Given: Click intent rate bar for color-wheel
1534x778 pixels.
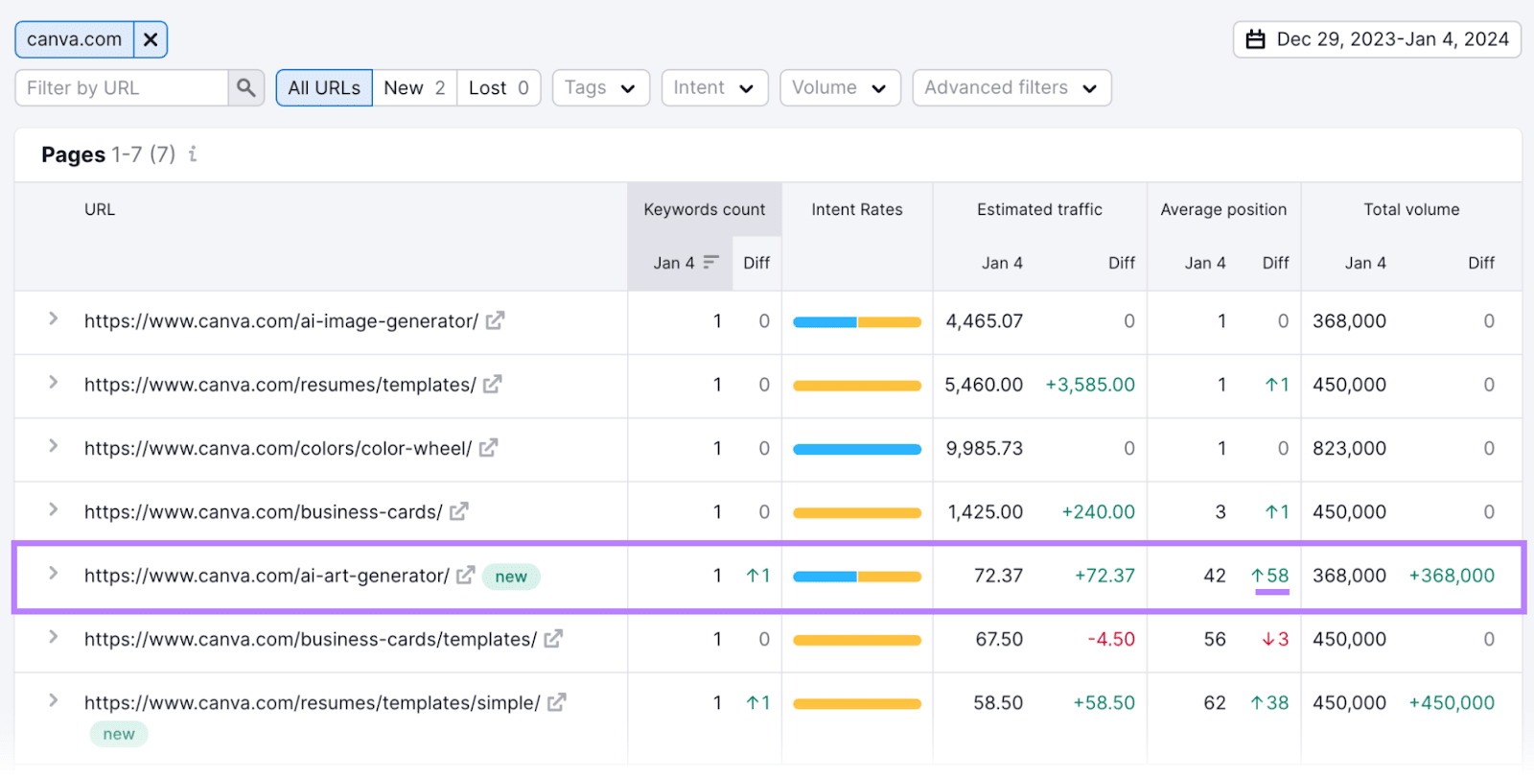Looking at the screenshot, I should pyautogui.click(x=857, y=449).
